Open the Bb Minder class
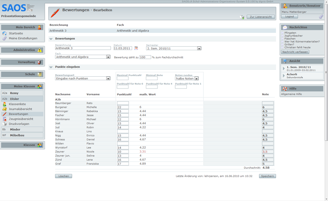328x201 pixels. pos(22,130)
